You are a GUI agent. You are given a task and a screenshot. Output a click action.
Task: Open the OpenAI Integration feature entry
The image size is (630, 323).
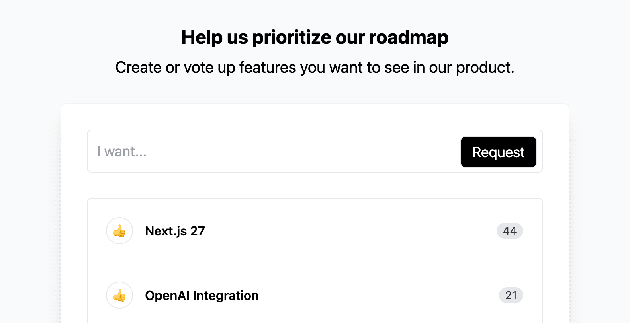tap(202, 295)
